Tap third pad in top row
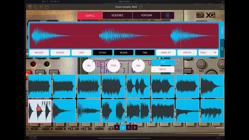249x140 pixels. point(89,86)
